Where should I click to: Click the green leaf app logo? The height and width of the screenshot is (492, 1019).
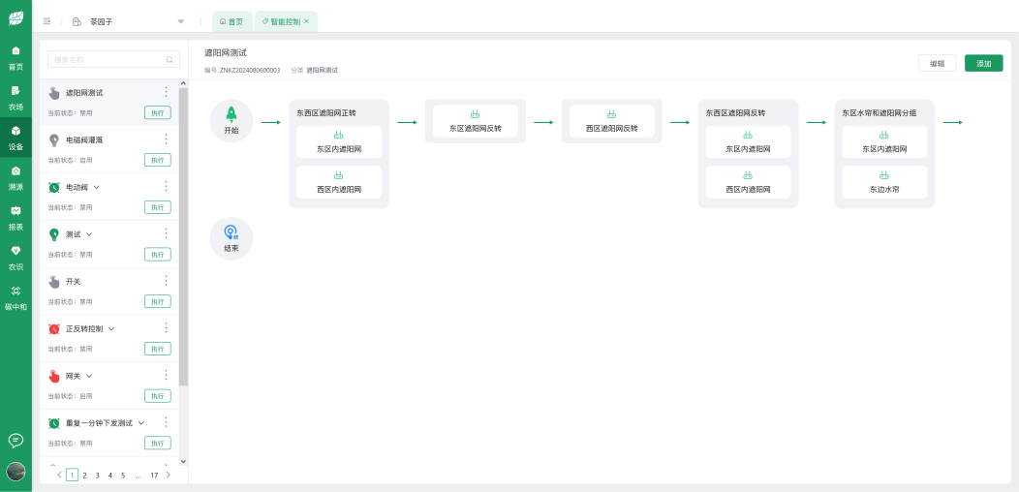point(15,18)
